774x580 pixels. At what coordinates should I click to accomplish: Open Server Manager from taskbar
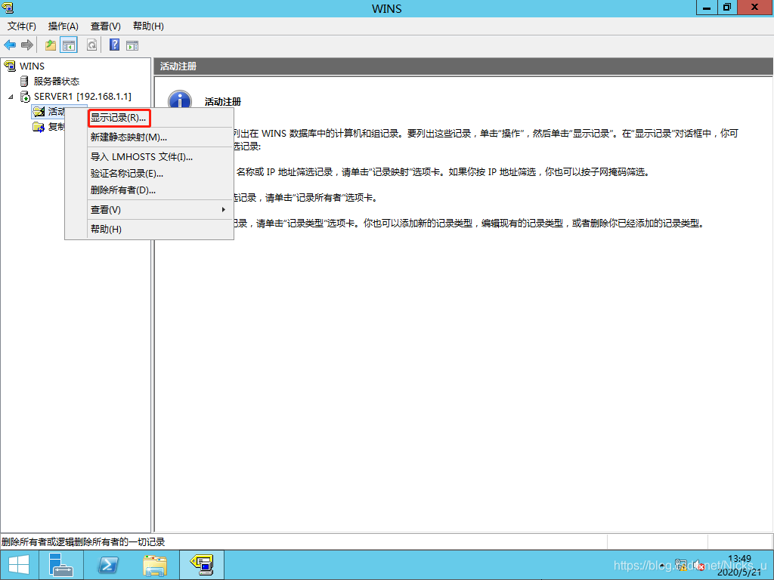point(61,565)
